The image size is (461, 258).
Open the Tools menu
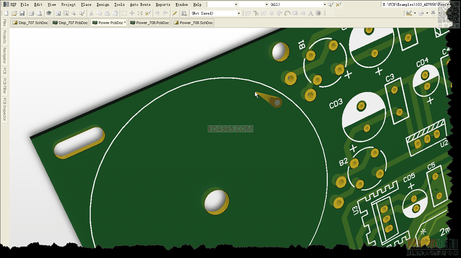tap(119, 4)
